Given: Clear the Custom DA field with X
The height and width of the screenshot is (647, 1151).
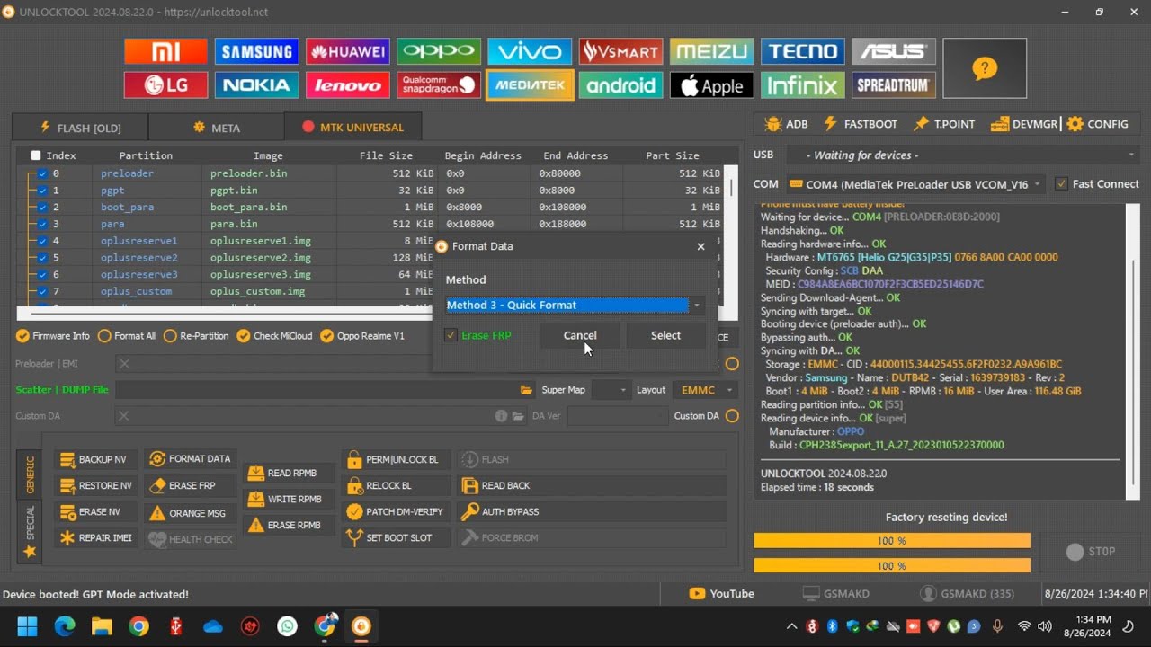Looking at the screenshot, I should click(x=124, y=416).
